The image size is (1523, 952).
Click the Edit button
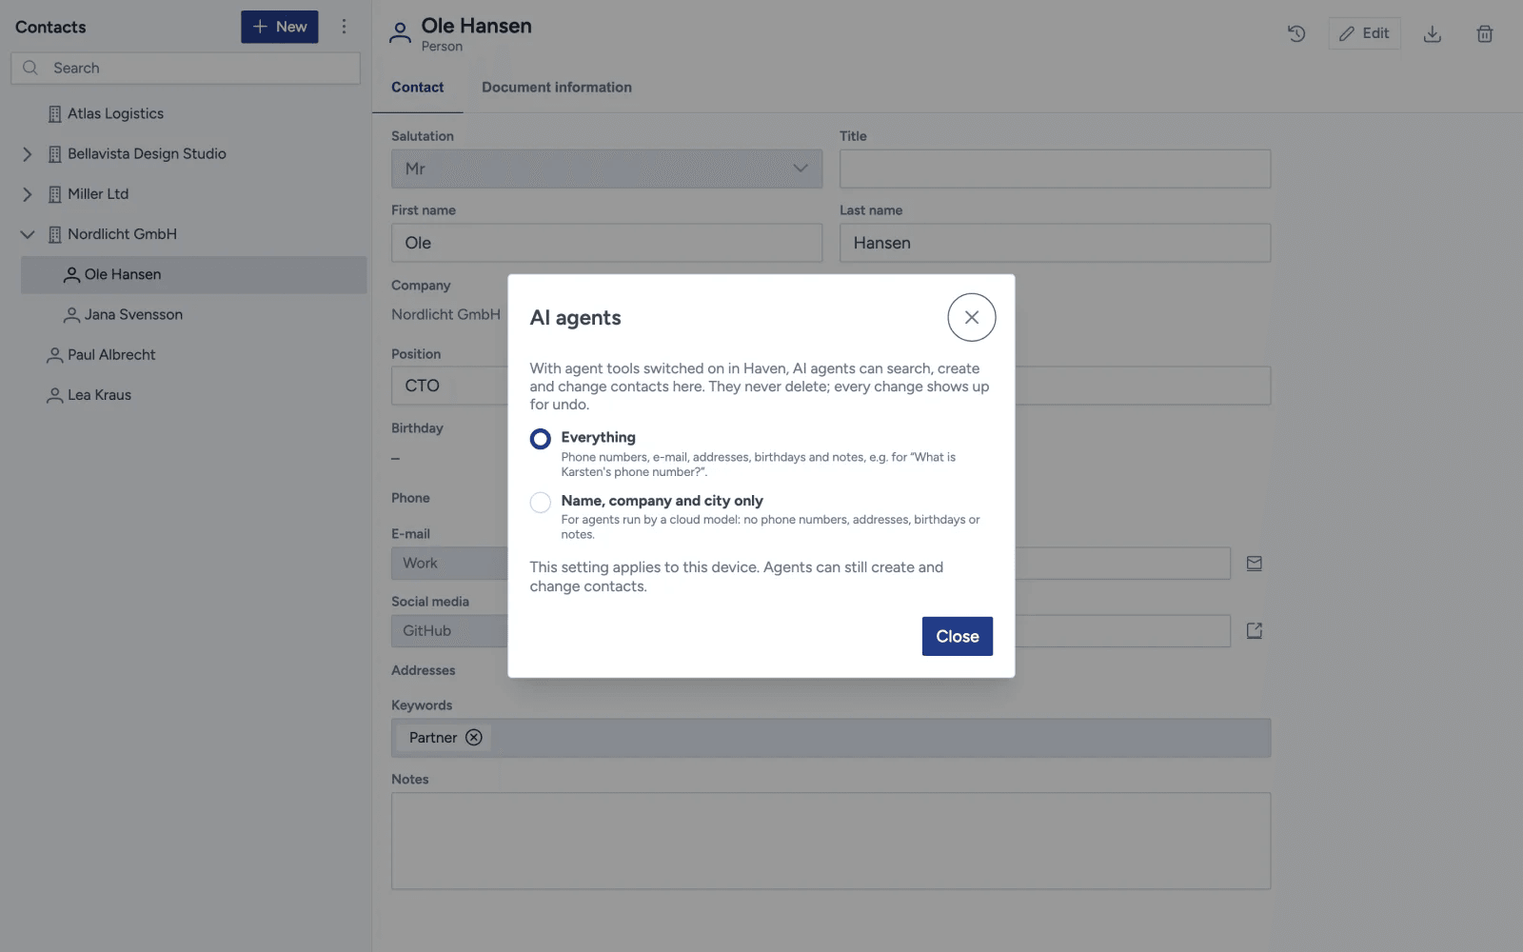coord(1364,33)
